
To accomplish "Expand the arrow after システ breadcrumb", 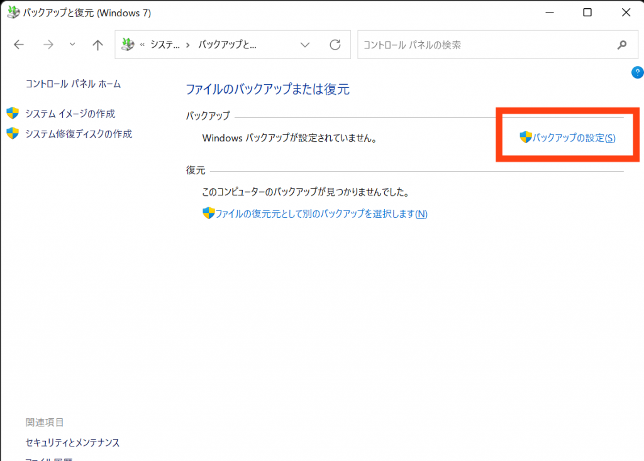I will pos(188,45).
